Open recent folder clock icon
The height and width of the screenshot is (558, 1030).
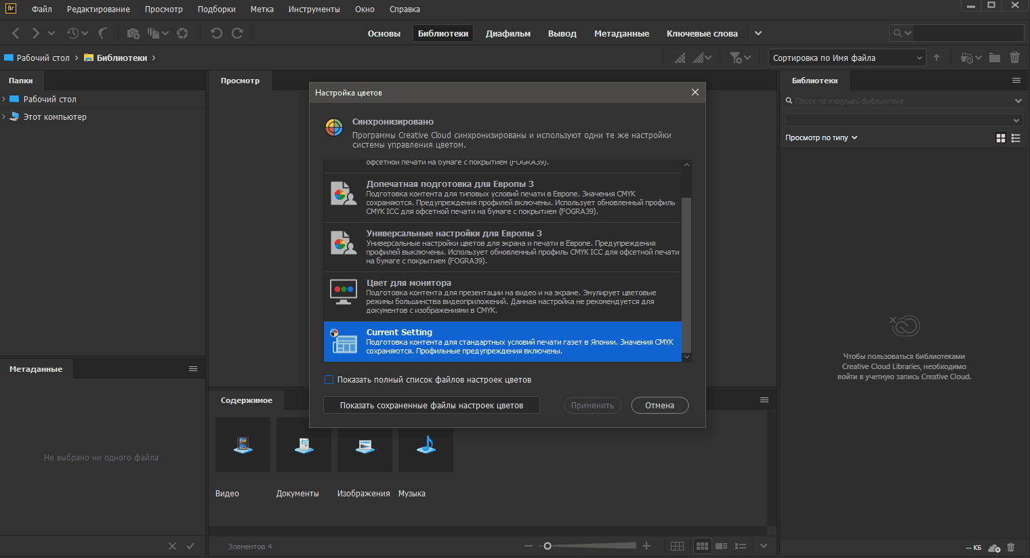pos(971,58)
